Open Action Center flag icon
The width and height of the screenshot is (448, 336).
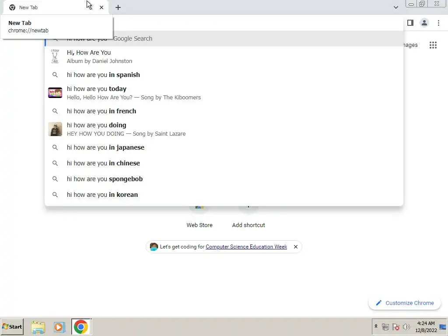point(395,327)
